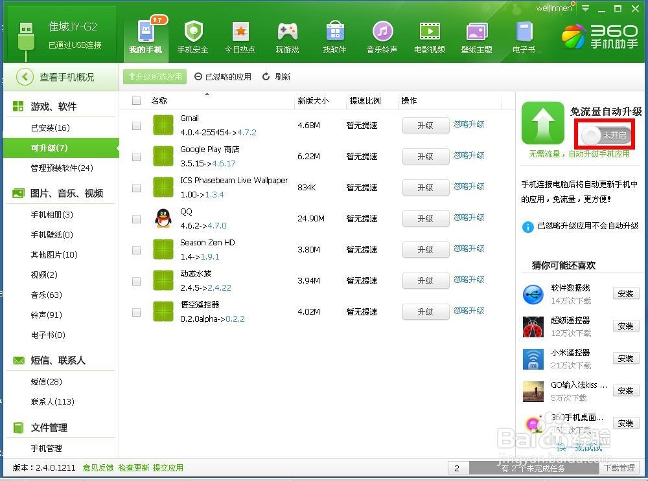648x481 pixels.
Task: Open 今日热点 star icon
Action: pos(240,31)
